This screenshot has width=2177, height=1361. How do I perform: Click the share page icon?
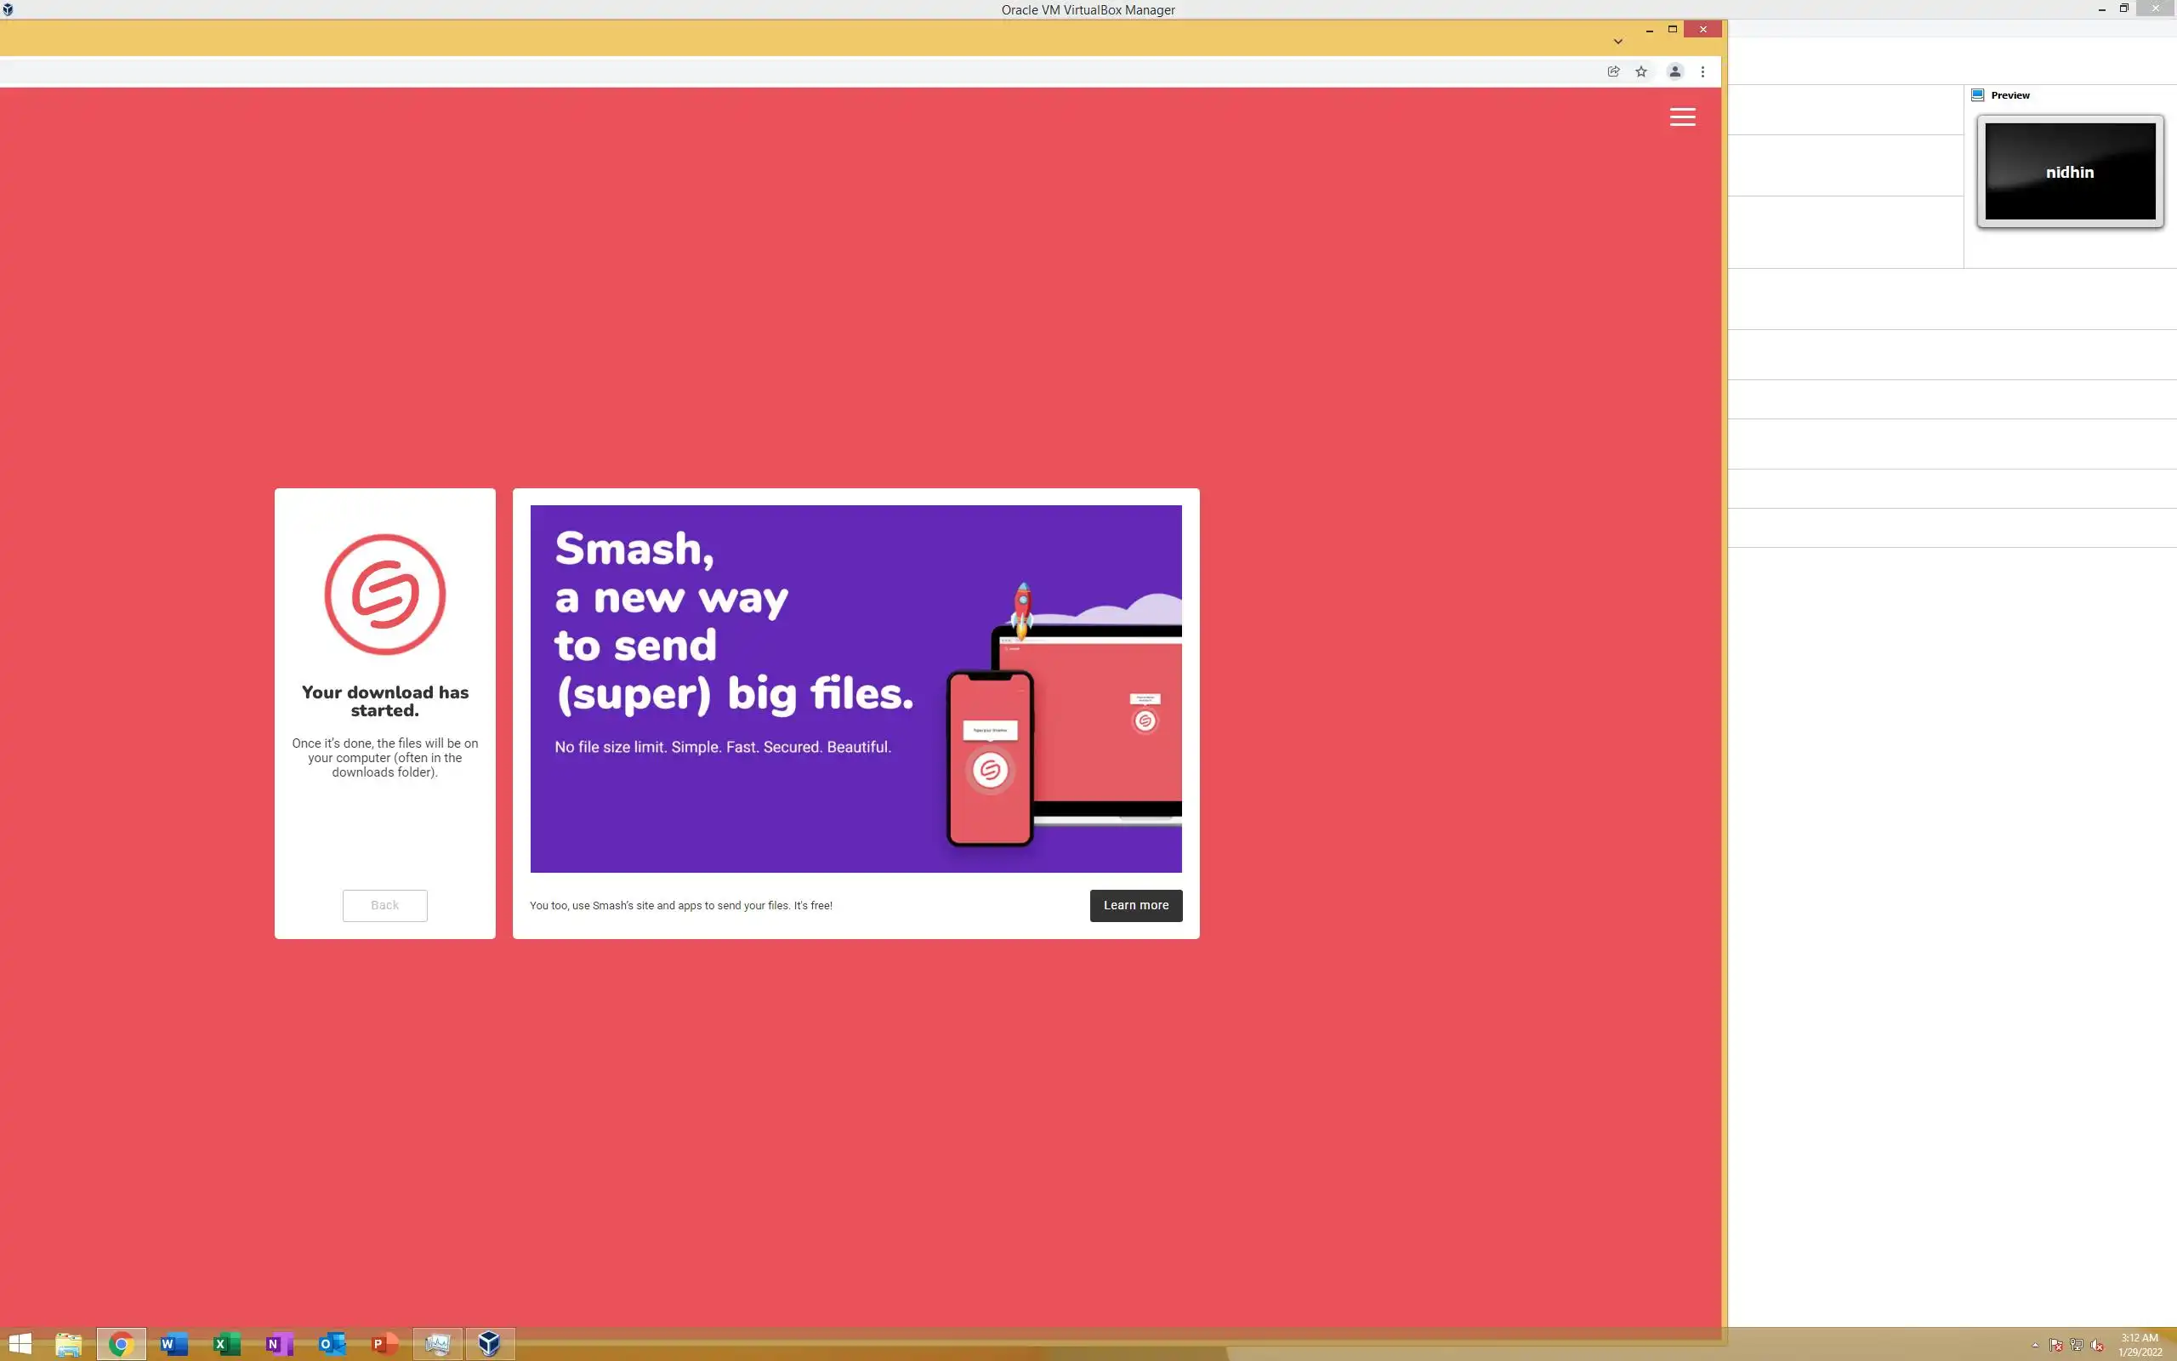coord(1613,72)
